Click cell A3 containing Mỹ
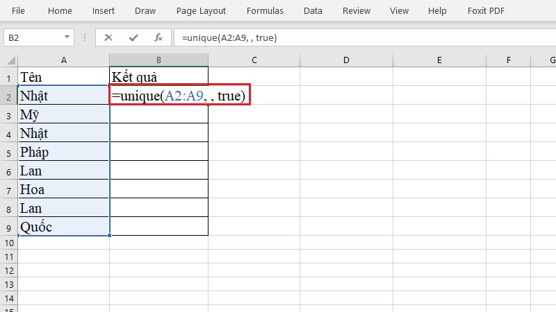This screenshot has width=556, height=312. (x=63, y=114)
